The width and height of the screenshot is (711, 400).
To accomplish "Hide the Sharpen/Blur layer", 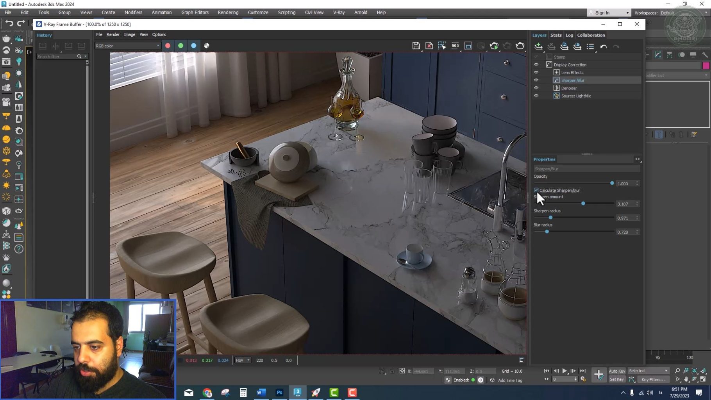I will click(x=536, y=80).
